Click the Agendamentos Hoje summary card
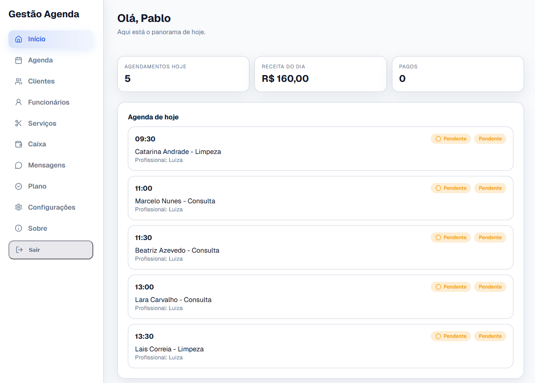 [183, 74]
